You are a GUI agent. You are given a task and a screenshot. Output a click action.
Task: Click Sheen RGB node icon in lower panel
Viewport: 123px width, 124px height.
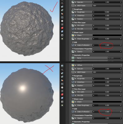point(73,102)
